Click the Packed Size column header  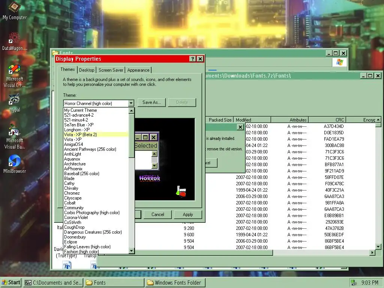[x=220, y=120]
